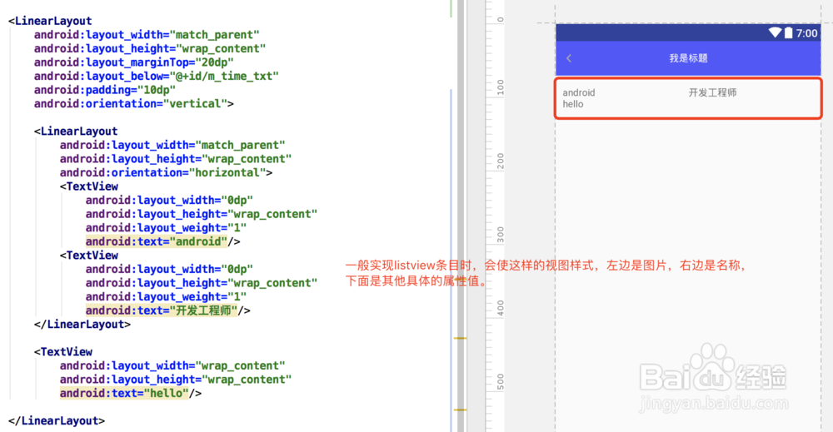Click the Wi-Fi icon in the preview status bar

pyautogui.click(x=775, y=33)
